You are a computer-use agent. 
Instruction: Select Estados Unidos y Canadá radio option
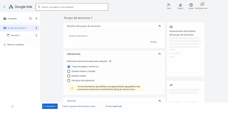point(69,71)
